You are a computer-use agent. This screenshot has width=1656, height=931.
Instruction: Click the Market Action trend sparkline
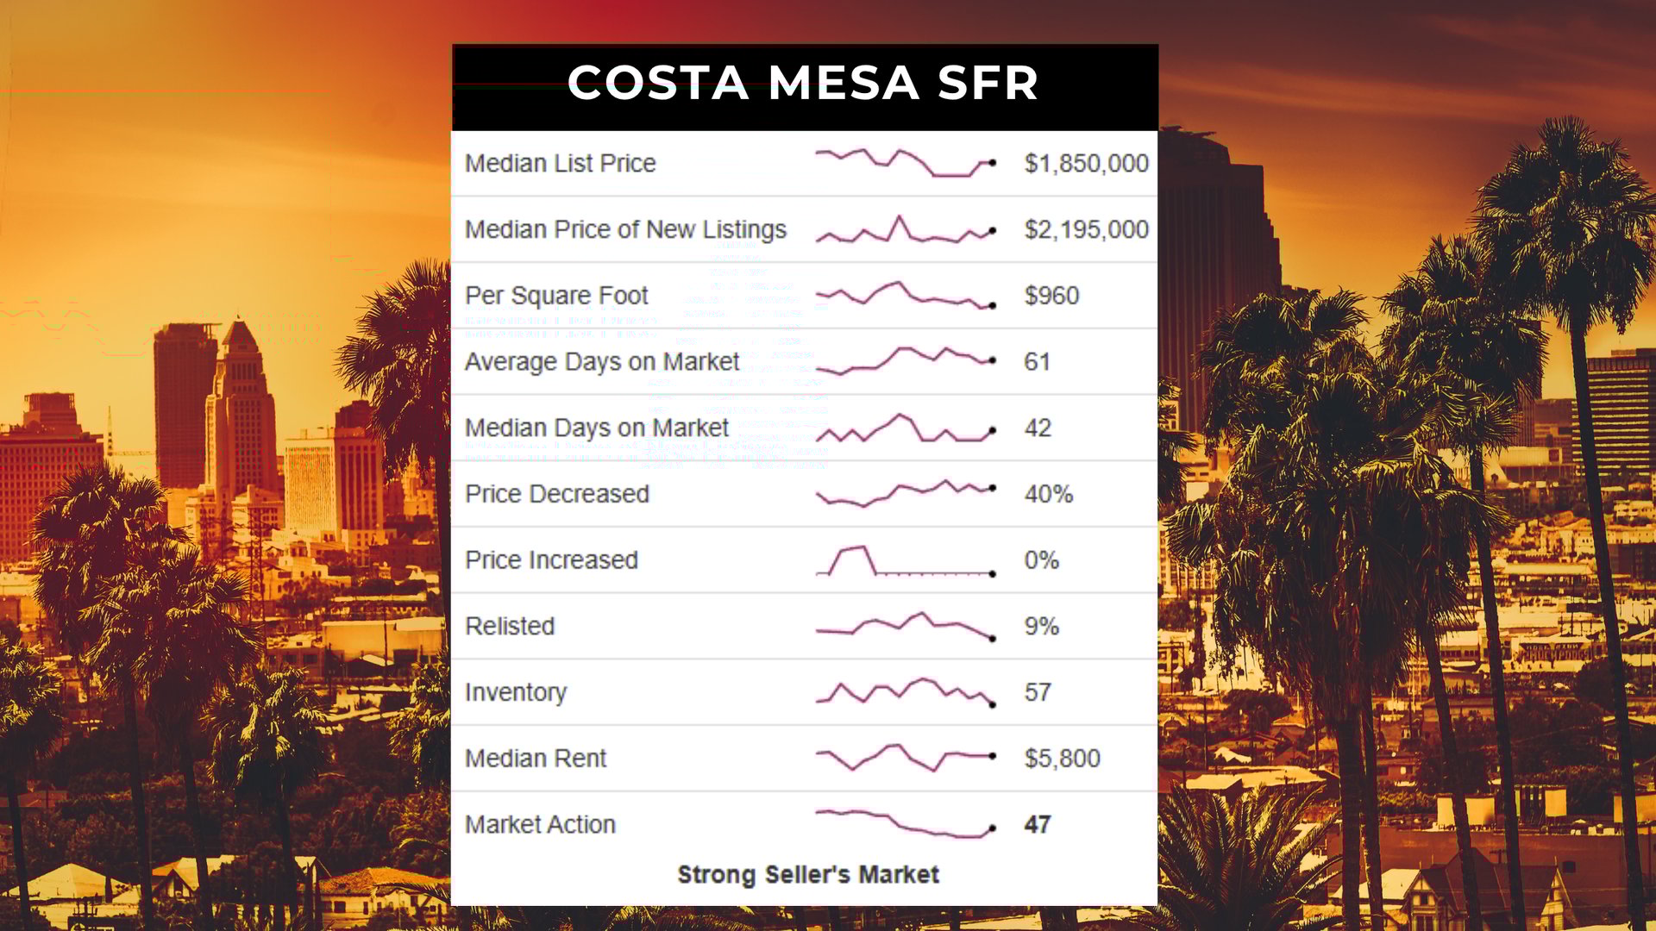[x=906, y=824]
